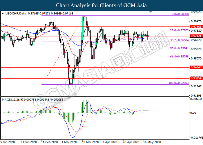Select the 0.93254 red price label
This screenshot has width=203, height=145.
(196, 78)
